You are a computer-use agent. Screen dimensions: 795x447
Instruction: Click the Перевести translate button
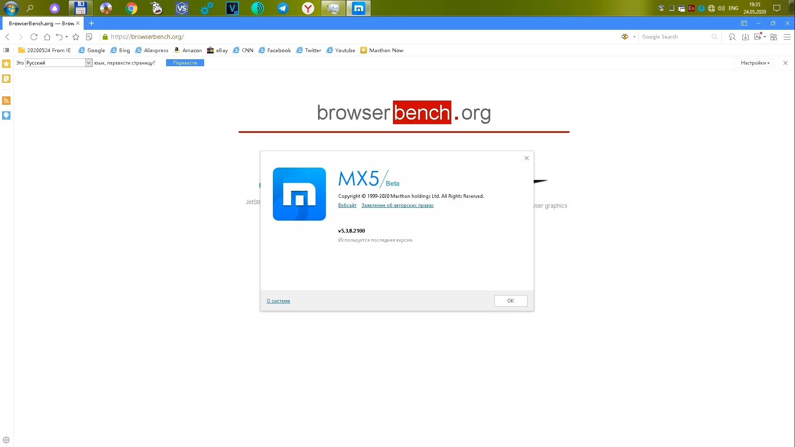(185, 63)
